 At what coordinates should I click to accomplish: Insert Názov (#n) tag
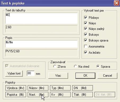[38, 88]
